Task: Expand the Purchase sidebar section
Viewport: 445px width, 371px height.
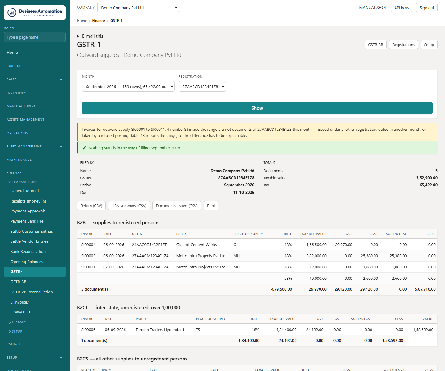Action: [x=35, y=66]
